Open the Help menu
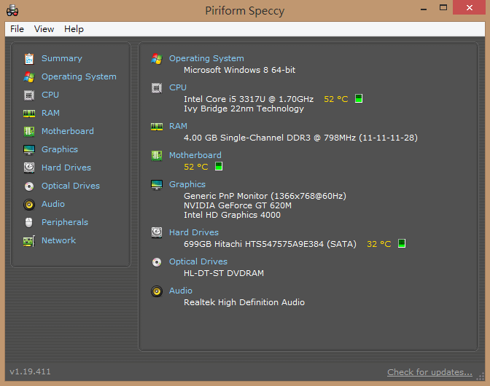The height and width of the screenshot is (386, 490). point(74,29)
